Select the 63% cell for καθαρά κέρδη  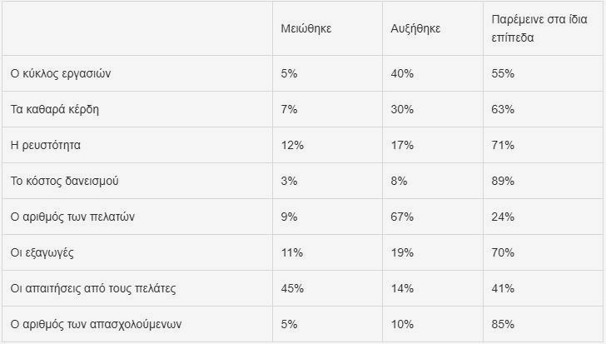(503, 109)
